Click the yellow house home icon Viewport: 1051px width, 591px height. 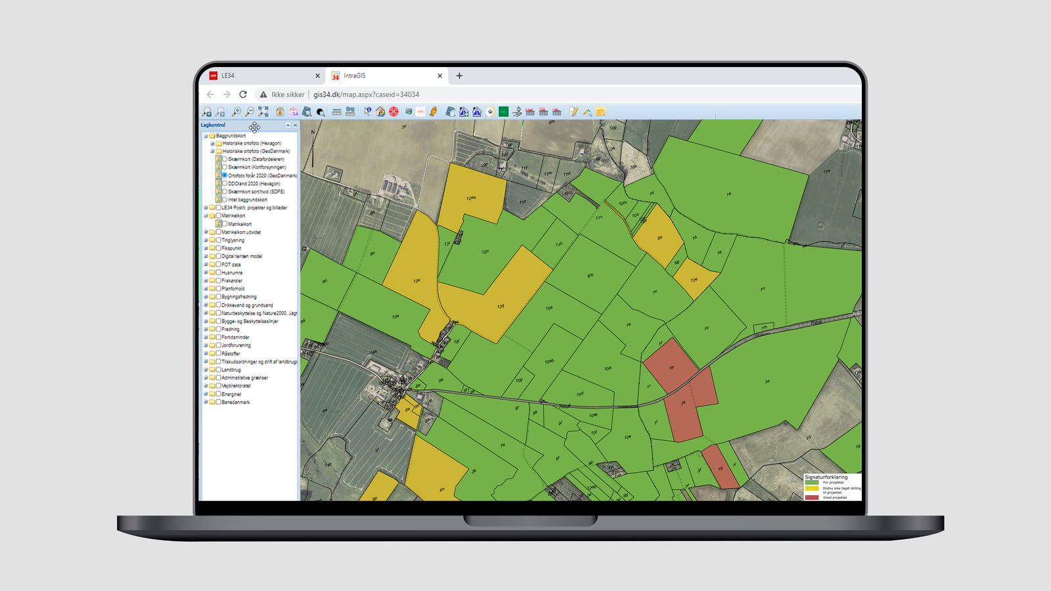[x=280, y=112]
